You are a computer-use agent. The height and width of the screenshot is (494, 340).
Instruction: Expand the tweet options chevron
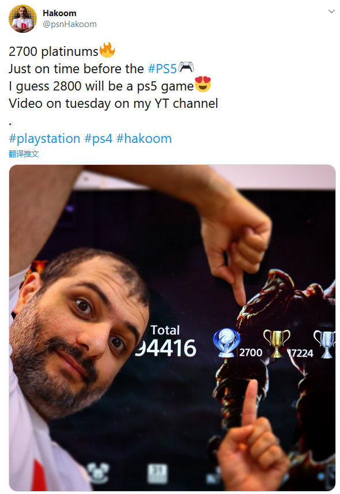[331, 12]
